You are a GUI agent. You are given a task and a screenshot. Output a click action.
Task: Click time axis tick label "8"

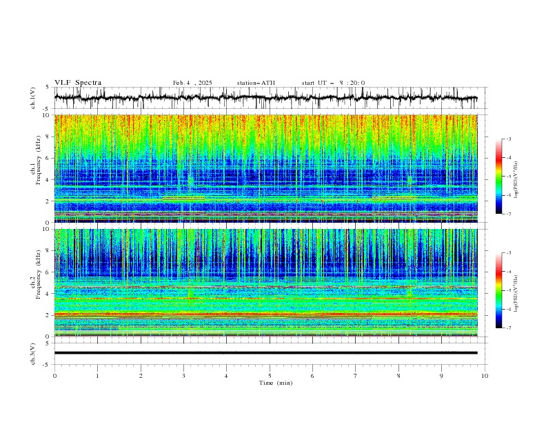click(x=398, y=376)
